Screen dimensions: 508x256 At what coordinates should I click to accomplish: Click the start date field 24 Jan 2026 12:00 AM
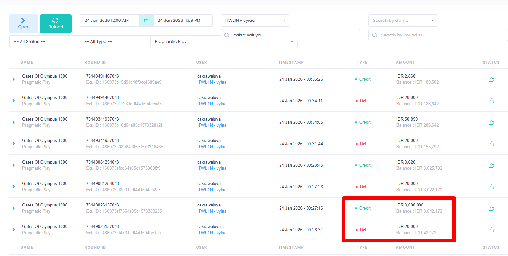(109, 21)
